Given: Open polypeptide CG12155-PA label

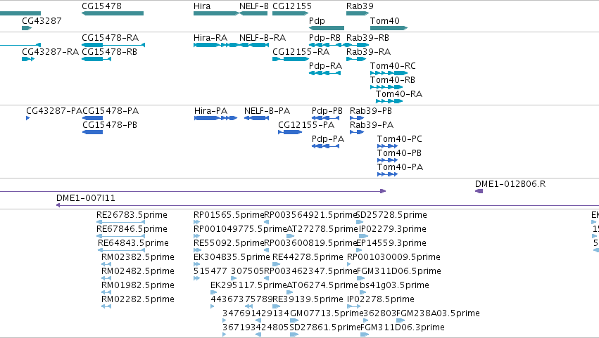Looking at the screenshot, I should coord(306,125).
